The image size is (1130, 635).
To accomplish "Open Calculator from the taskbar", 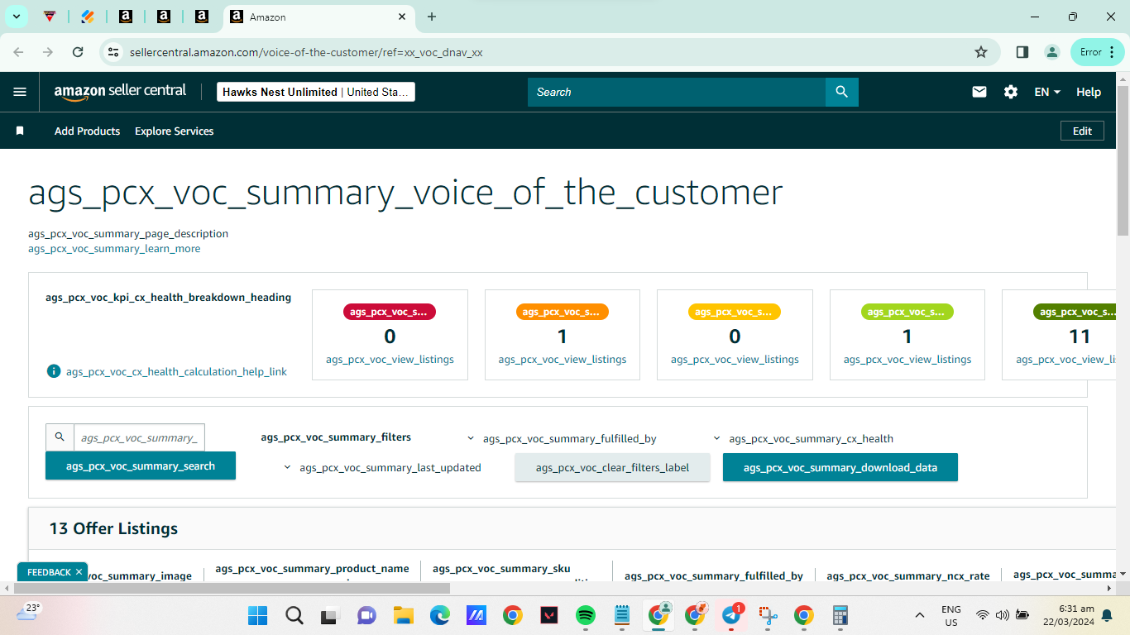I will pos(840,615).
